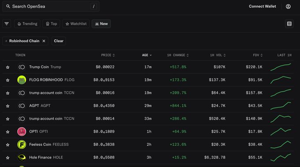Clear all active filters
The height and width of the screenshot is (167, 300).
59,41
